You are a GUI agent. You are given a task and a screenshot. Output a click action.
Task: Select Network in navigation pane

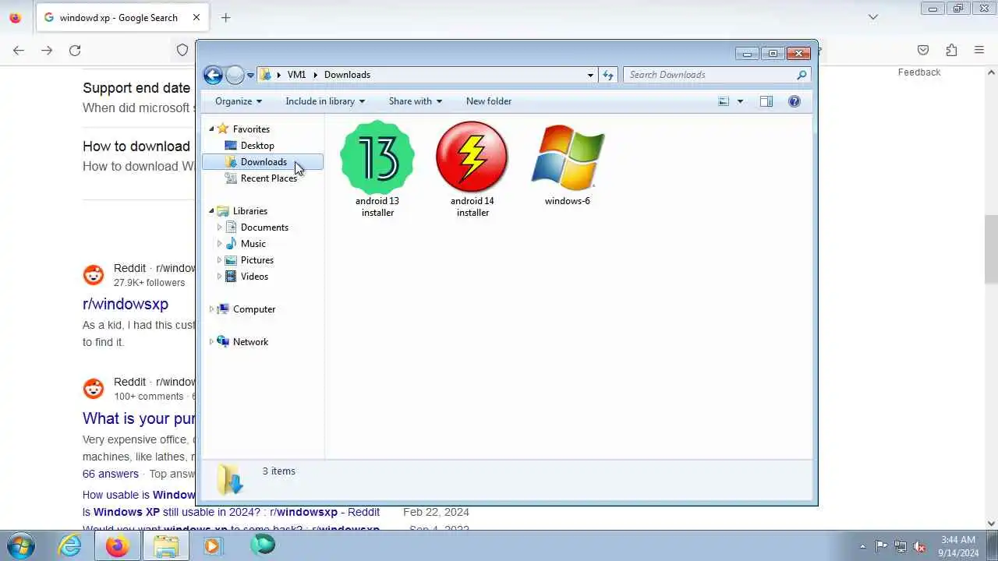[x=250, y=342]
